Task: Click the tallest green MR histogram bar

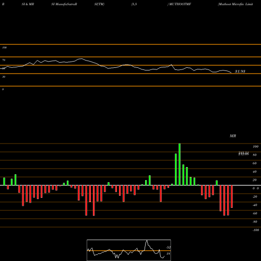Action: tap(180, 164)
